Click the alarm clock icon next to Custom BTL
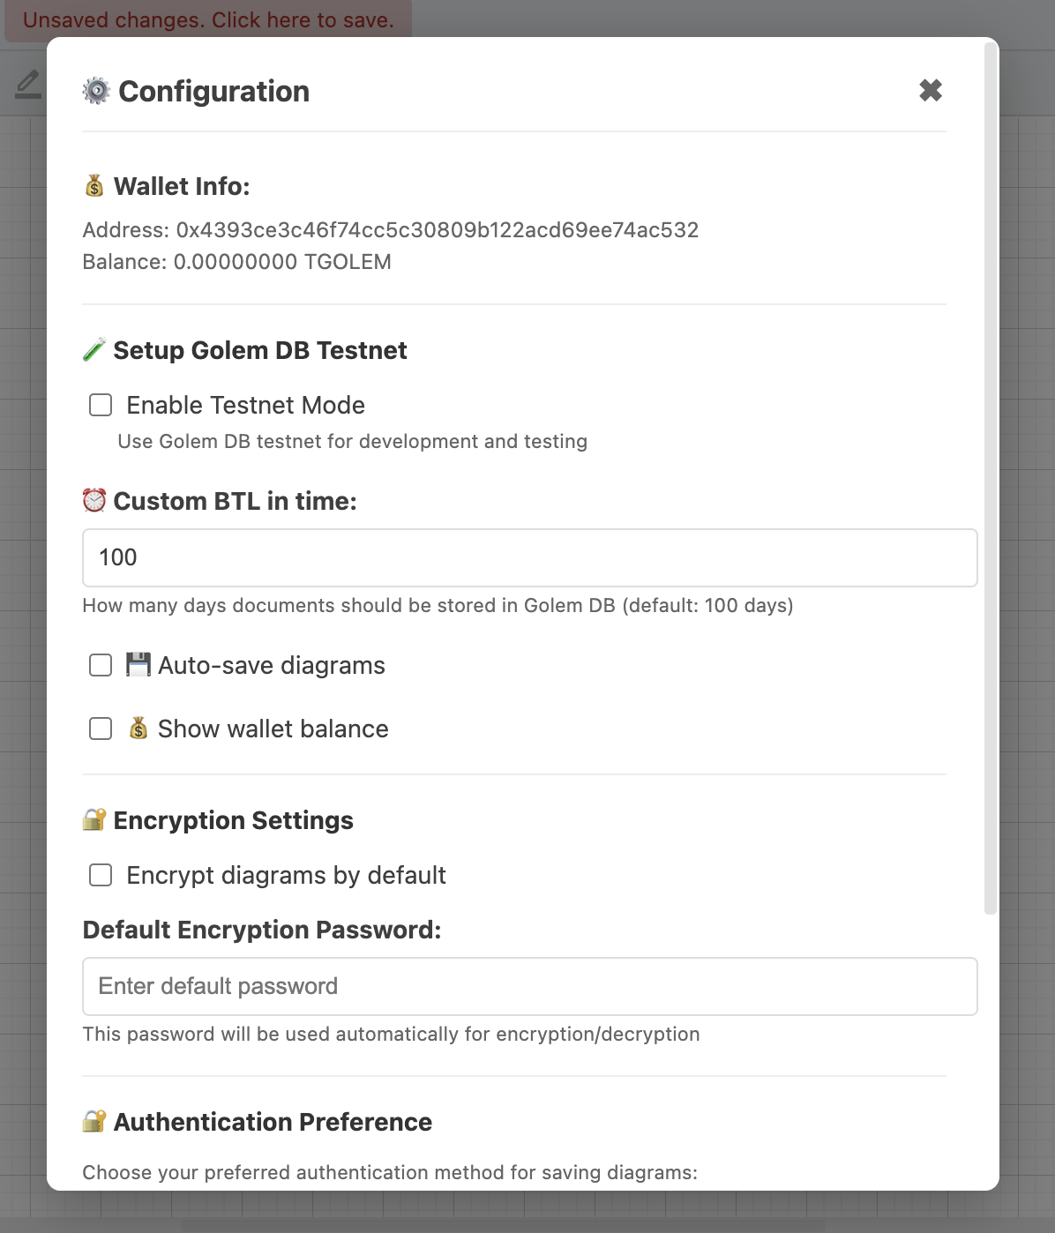This screenshot has height=1233, width=1055. pyautogui.click(x=93, y=500)
